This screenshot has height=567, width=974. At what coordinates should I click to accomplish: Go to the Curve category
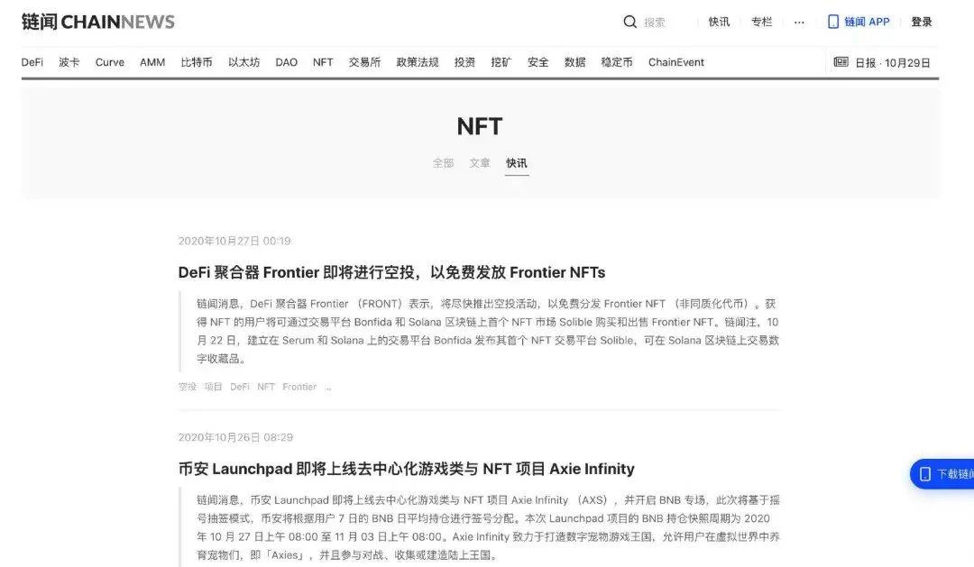(110, 62)
